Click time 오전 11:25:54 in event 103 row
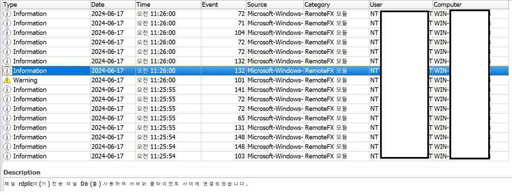The image size is (512, 195). (156, 156)
